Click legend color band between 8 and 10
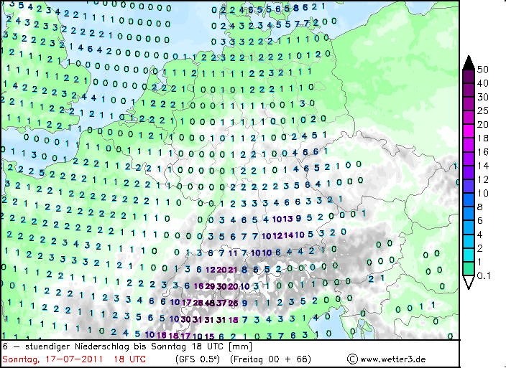 point(469,200)
